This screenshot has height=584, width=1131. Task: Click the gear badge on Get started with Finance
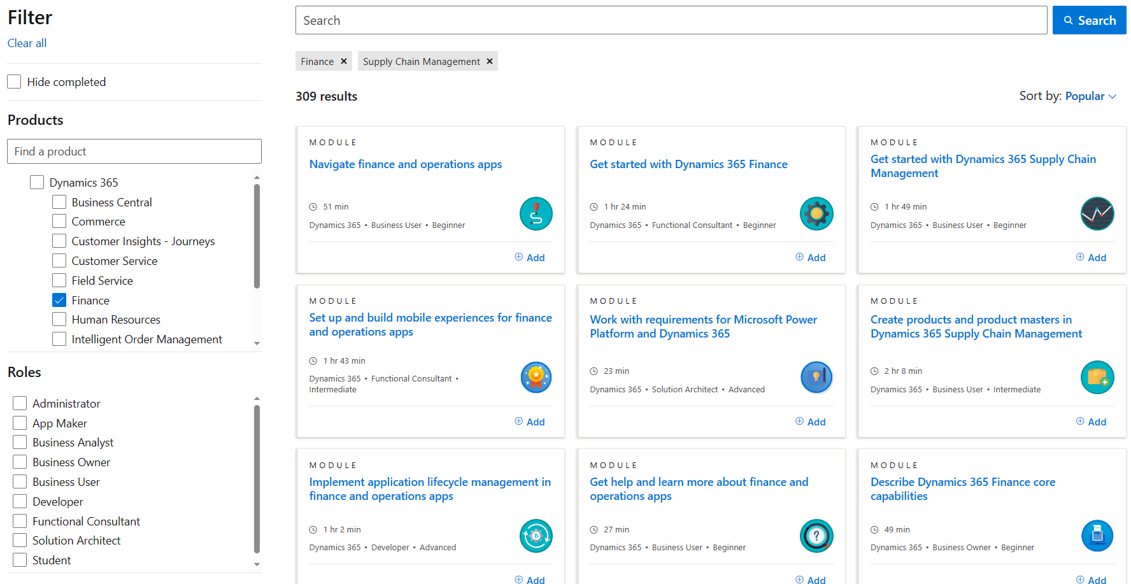816,213
